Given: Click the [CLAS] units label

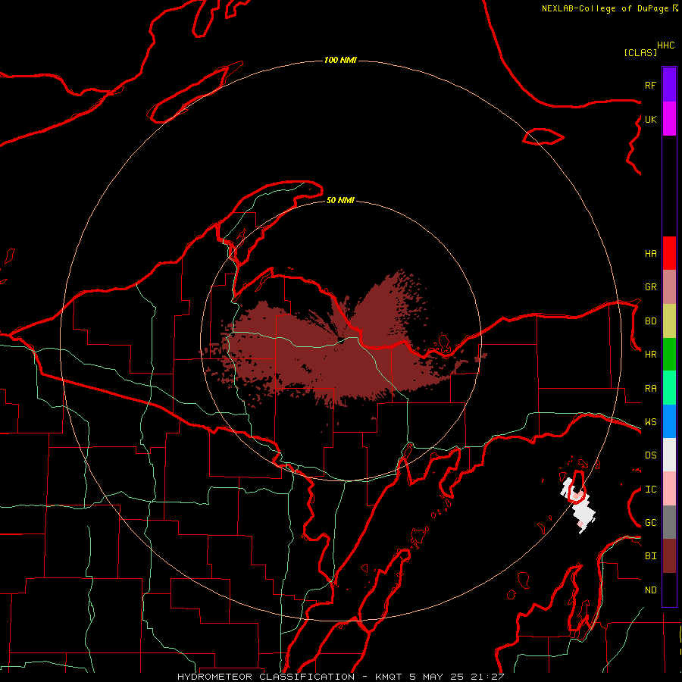Looking at the screenshot, I should pyautogui.click(x=640, y=52).
